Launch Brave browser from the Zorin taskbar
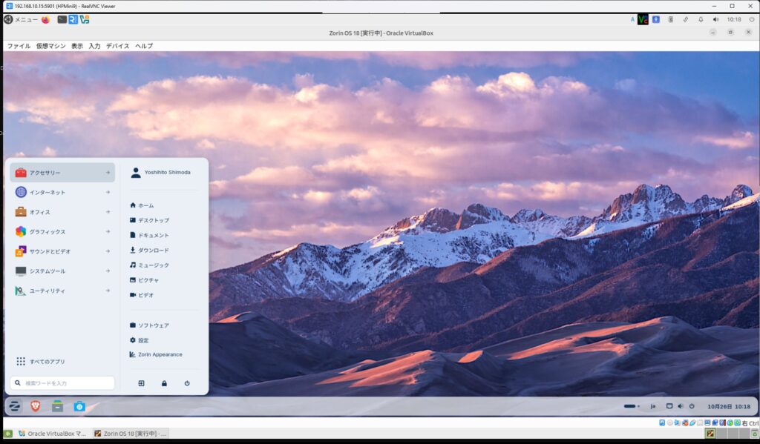The height and width of the screenshot is (444, 760). [36, 406]
